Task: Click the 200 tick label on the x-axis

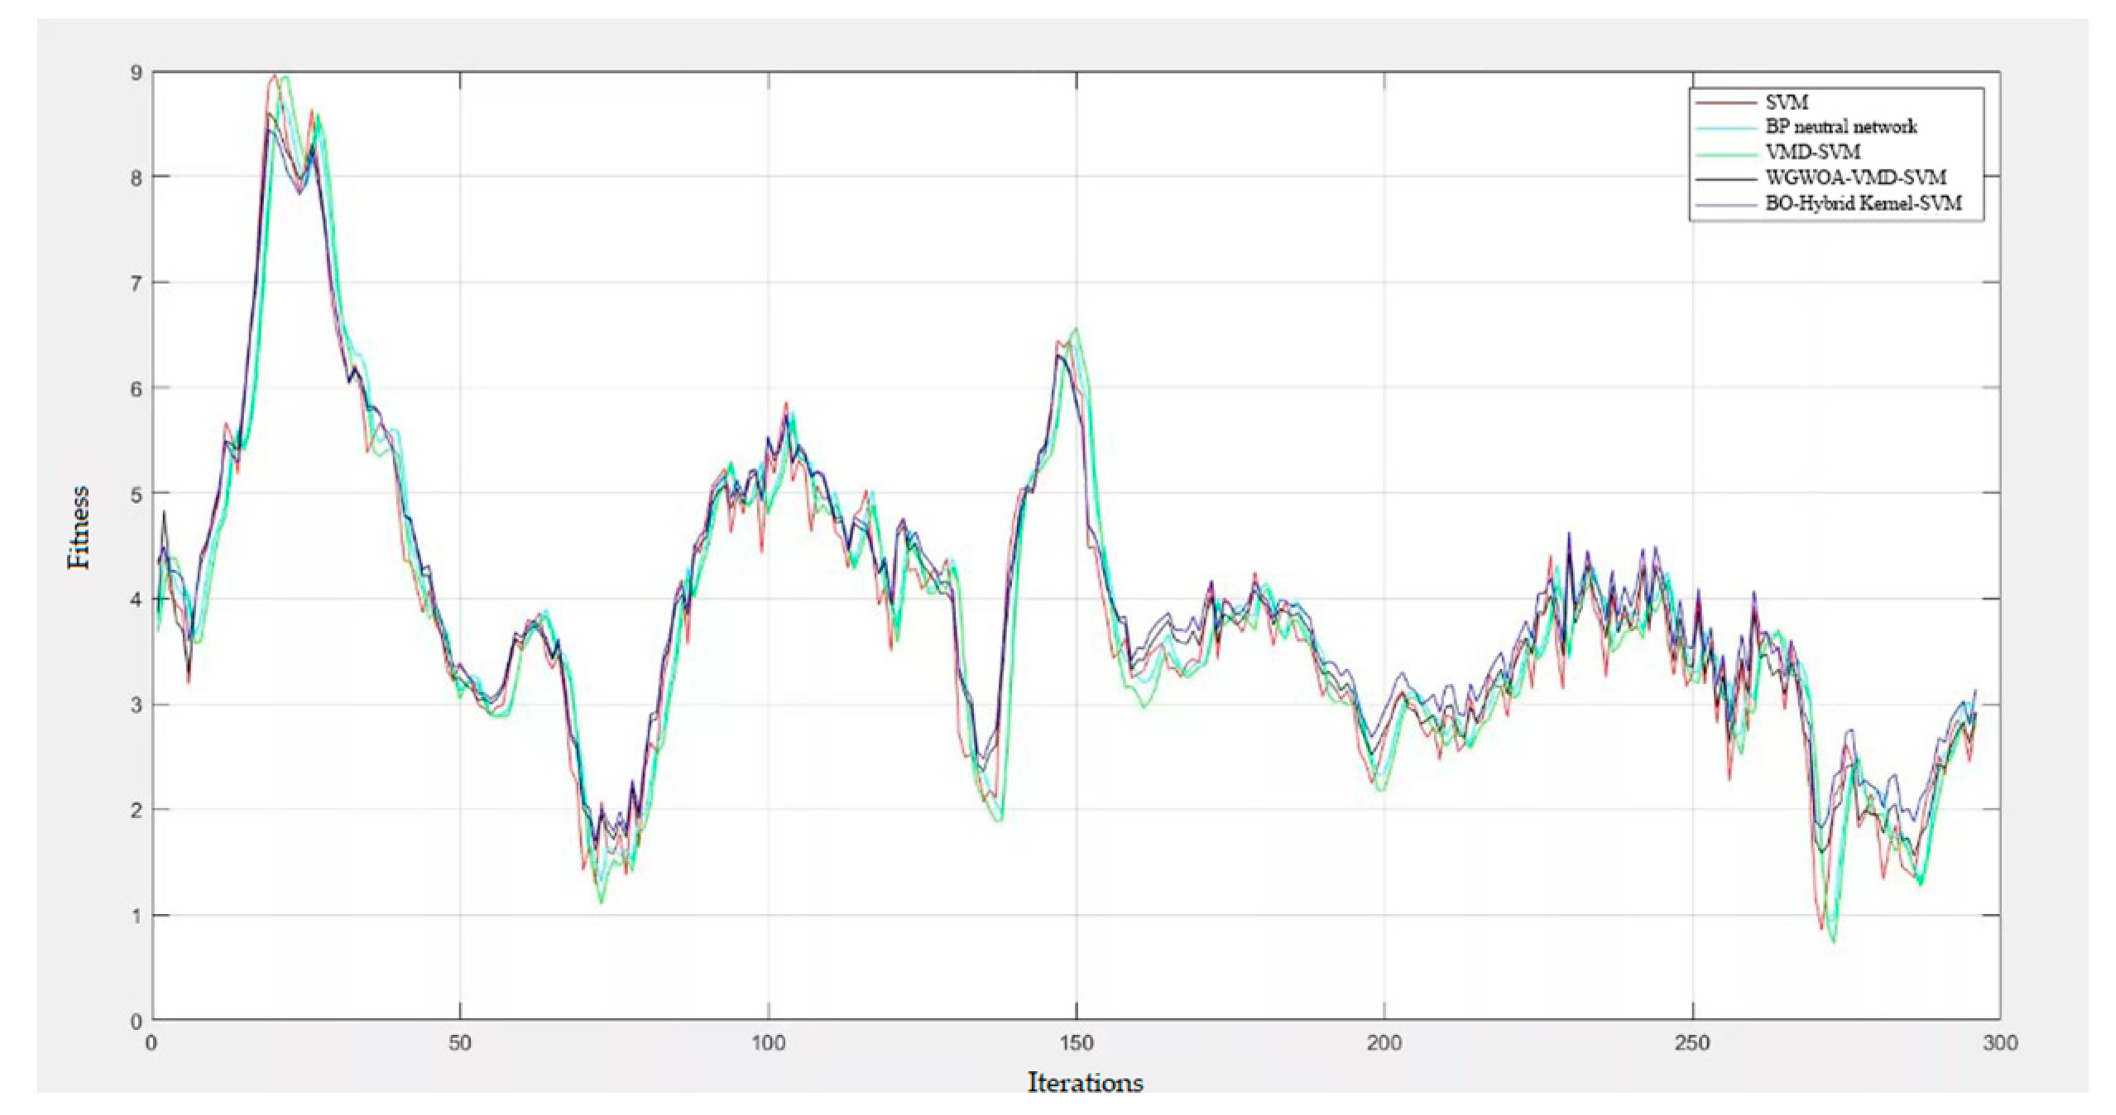Action: [1384, 1044]
